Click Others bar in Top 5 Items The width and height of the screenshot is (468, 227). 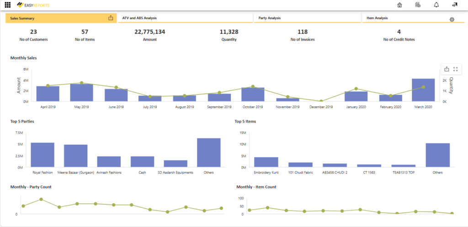tap(437, 155)
